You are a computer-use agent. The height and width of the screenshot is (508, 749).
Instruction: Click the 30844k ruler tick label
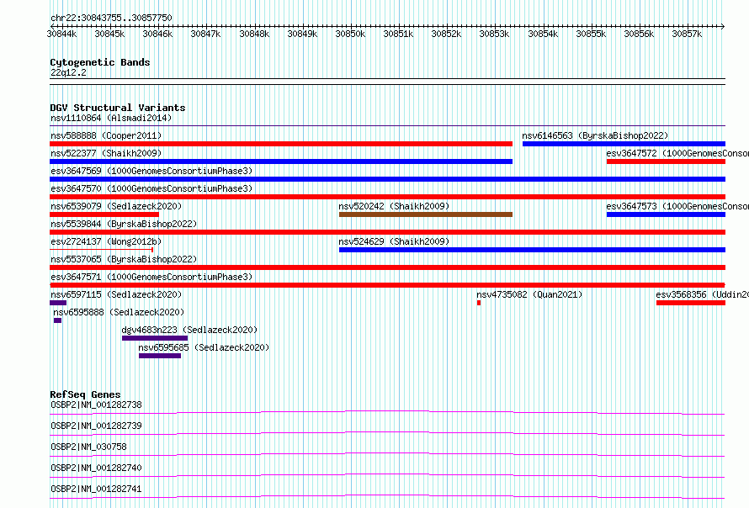[61, 34]
